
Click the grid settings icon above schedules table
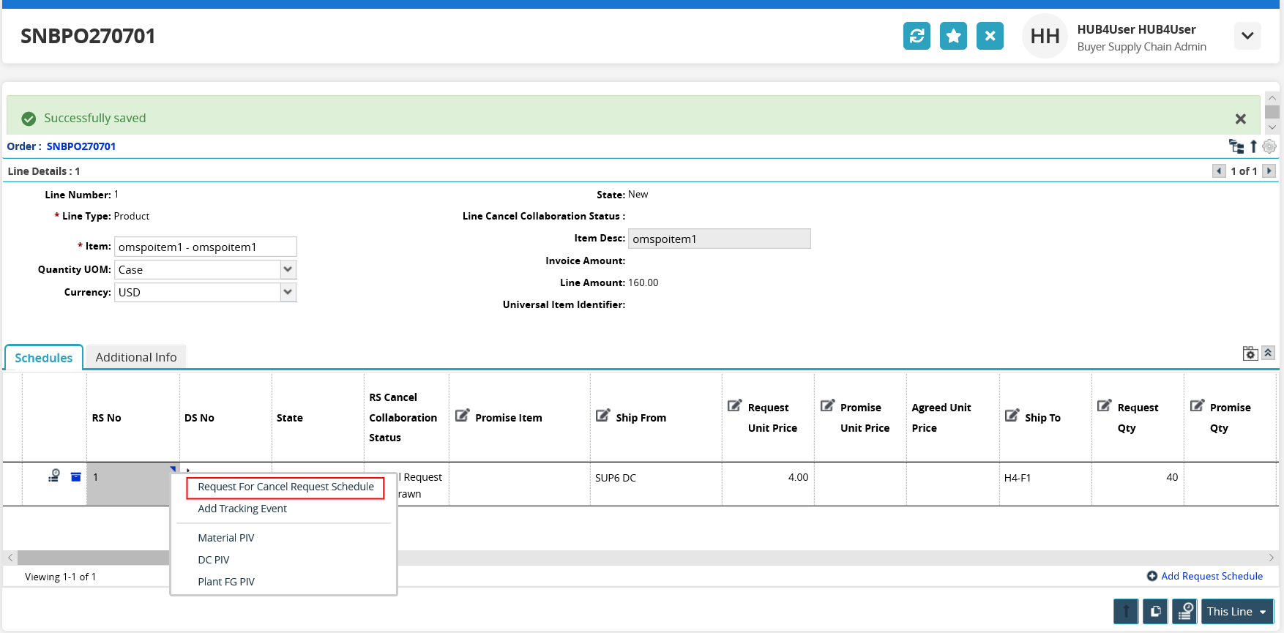click(1250, 354)
